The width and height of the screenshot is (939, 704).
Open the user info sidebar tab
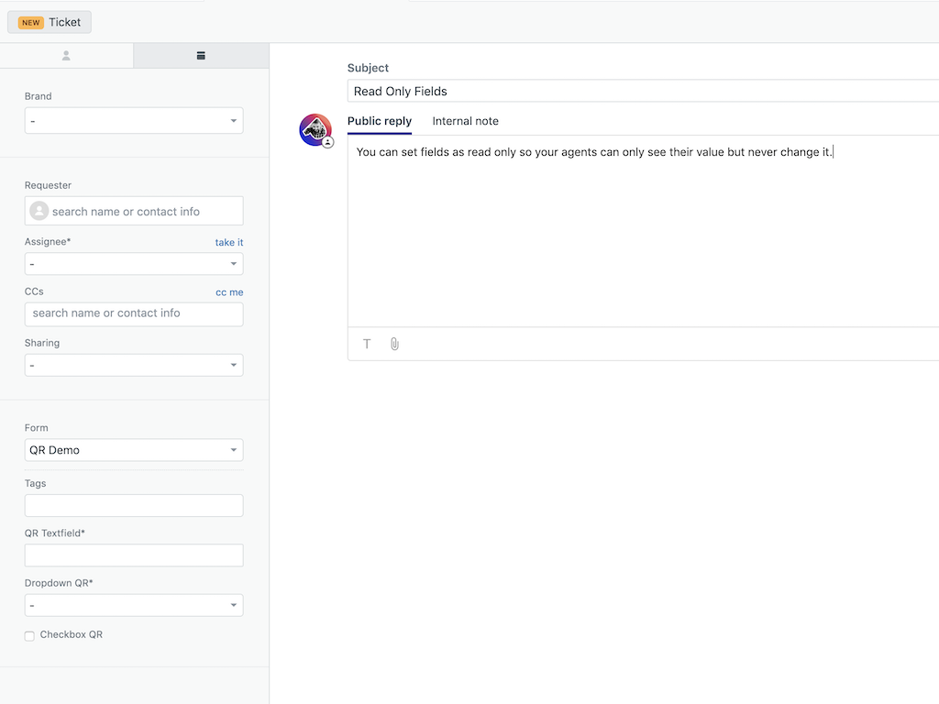[66, 56]
